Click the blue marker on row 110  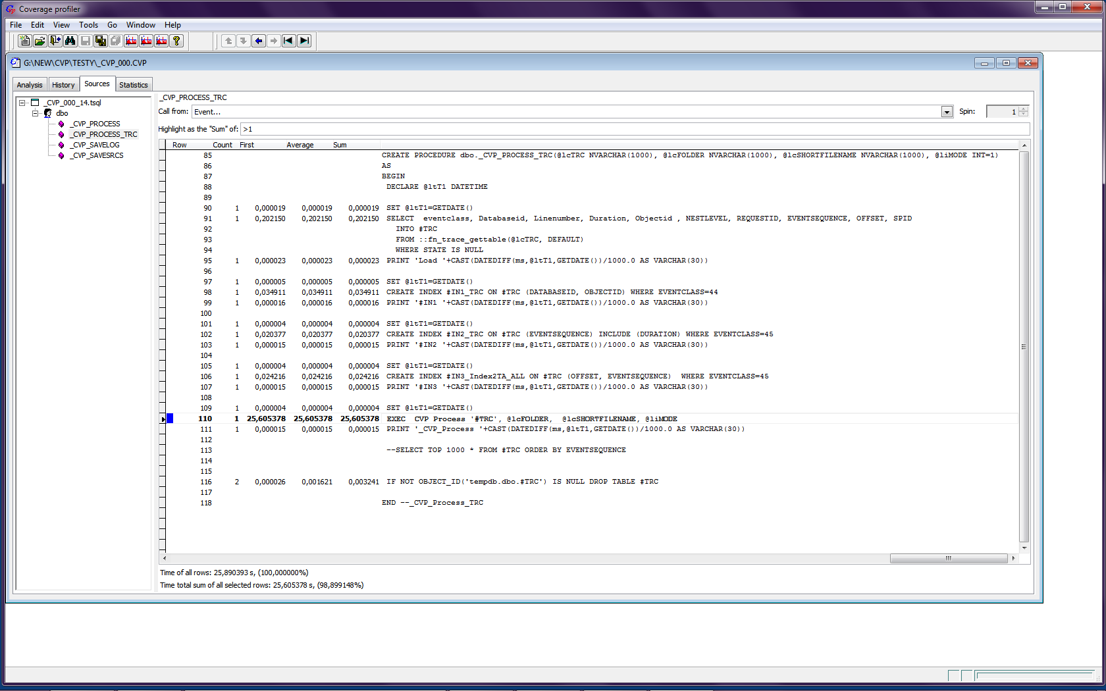[170, 419]
